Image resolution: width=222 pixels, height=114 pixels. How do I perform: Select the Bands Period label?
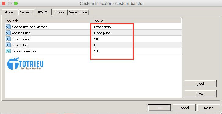pyautogui.click(x=21, y=39)
